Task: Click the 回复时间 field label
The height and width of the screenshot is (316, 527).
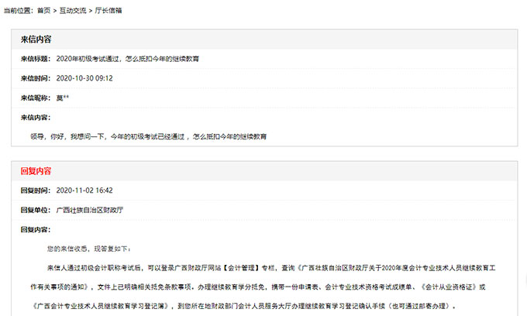Action: coord(36,190)
